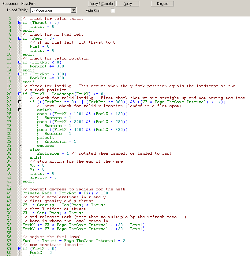Click the 'switch' keyword on line 24
Viewport: 250px width, 256px height.
coord(44,110)
